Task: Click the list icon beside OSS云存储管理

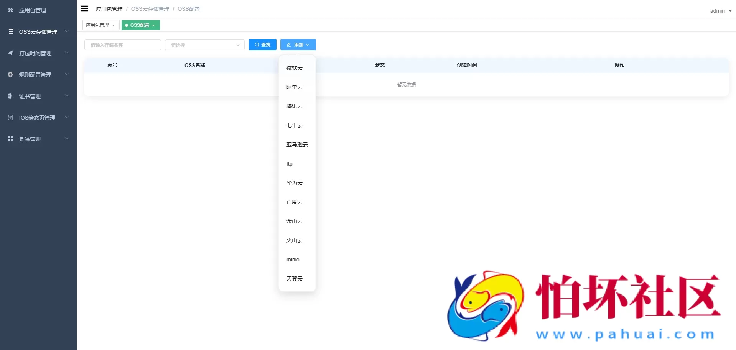Action: coord(10,31)
